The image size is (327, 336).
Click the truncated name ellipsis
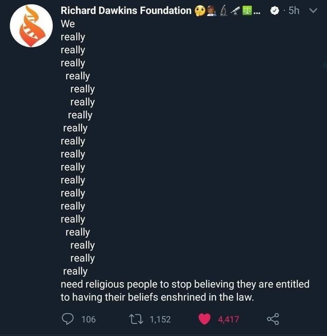coord(257,12)
